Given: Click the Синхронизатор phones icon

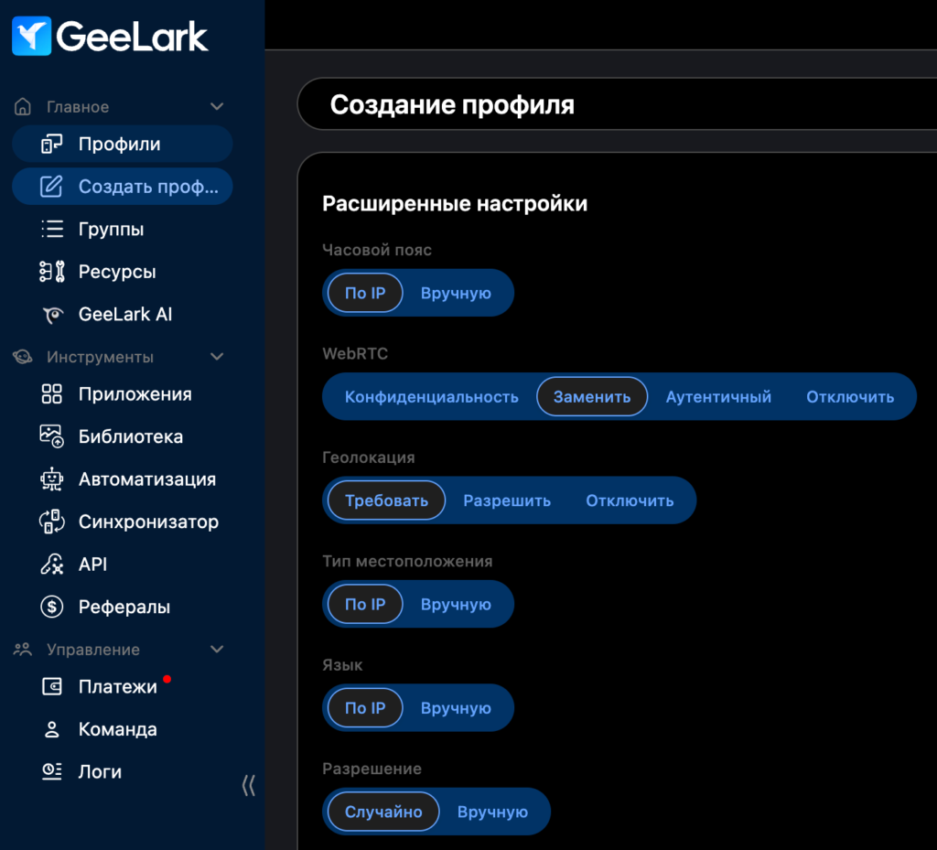Looking at the screenshot, I should [x=50, y=522].
